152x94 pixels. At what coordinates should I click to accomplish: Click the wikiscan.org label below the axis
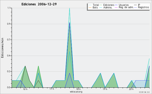(76, 92)
